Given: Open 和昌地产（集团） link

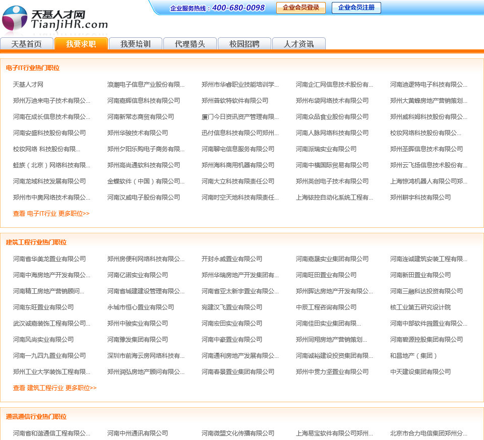Looking at the screenshot, I should point(413,355).
